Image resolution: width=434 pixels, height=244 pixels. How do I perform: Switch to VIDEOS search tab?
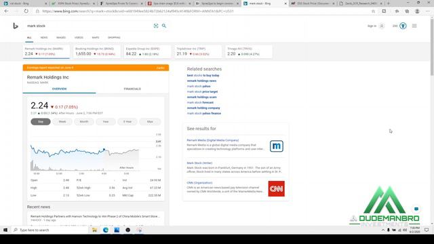pyautogui.click(x=79, y=38)
